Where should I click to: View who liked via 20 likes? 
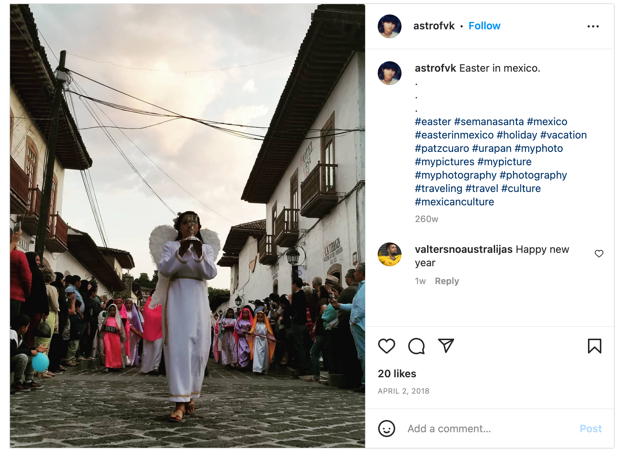397,374
